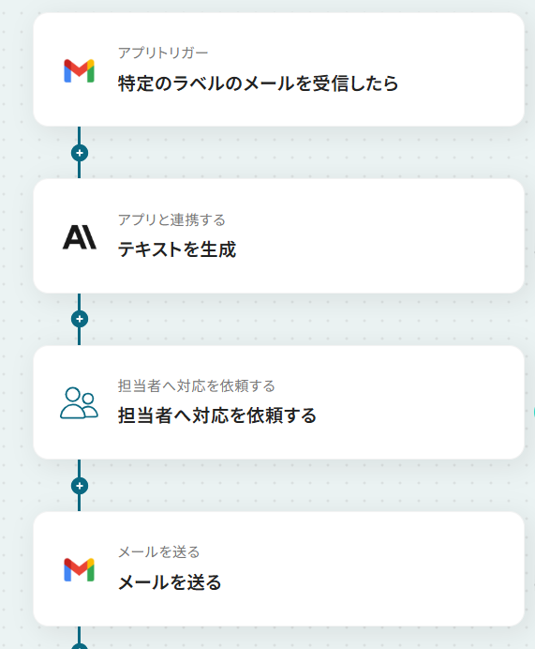Image resolution: width=535 pixels, height=649 pixels.
Task: Click the people icon for 担当者へ対応を依頼する
Action: (79, 403)
